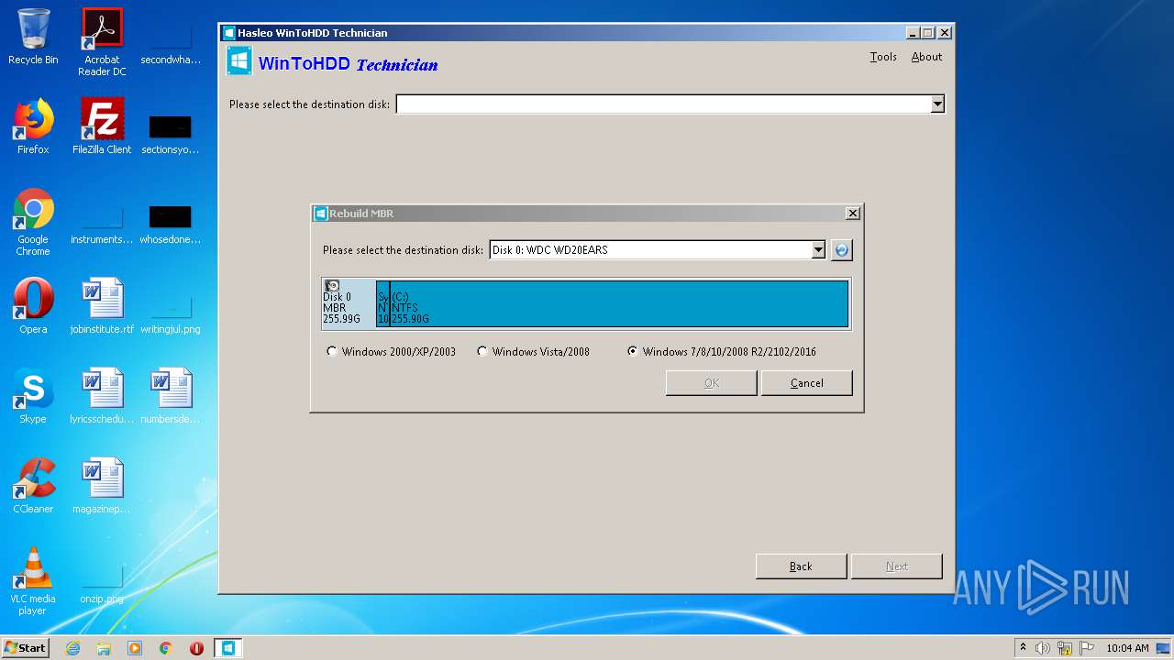This screenshot has height=660, width=1174.
Task: Launch Skype desktop shortcut
Action: click(33, 396)
